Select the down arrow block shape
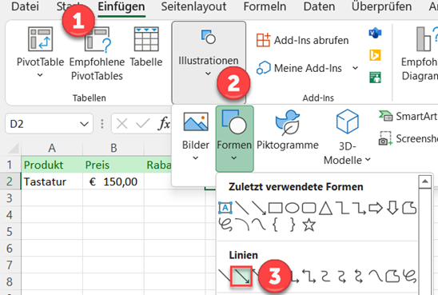The height and width of the screenshot is (295, 438). point(392,208)
